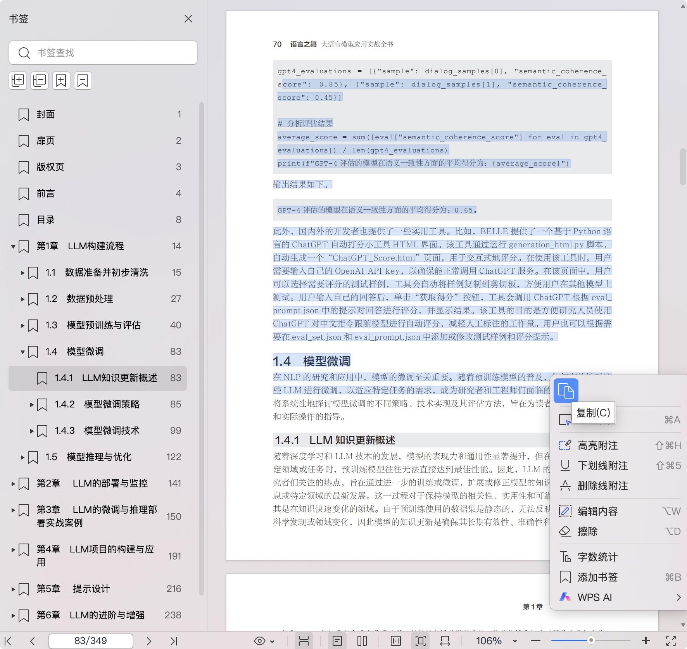Screen dimensions: 687x649
Task: Go to the first page
Action: tap(8, 641)
